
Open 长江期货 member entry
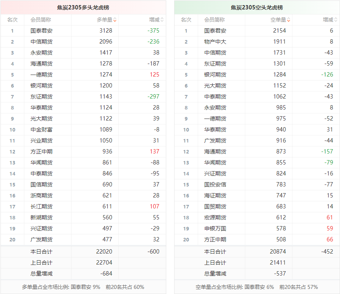pyautogui.click(x=41, y=206)
